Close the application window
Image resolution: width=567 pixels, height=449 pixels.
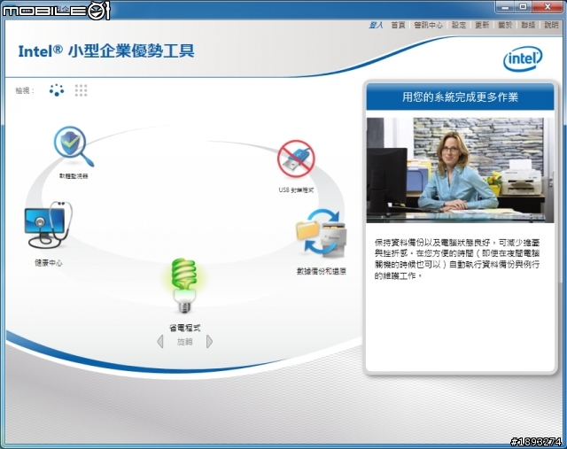[548, 7]
